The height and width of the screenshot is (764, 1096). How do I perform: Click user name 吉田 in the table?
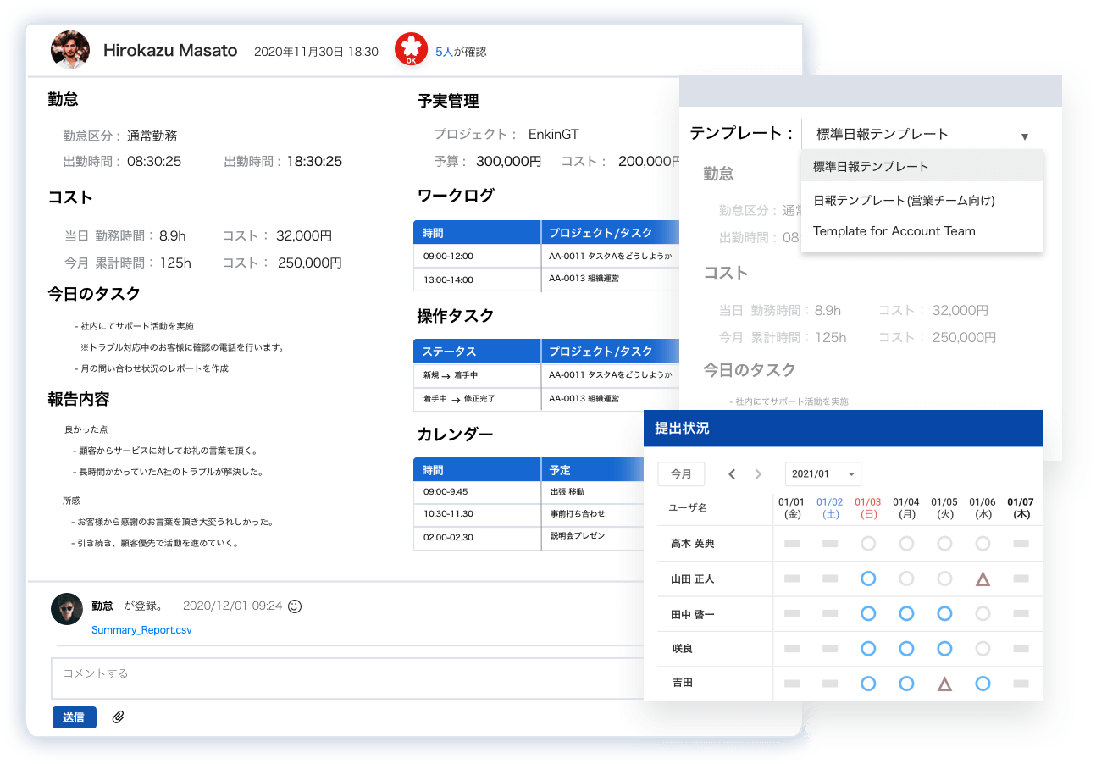pos(682,683)
